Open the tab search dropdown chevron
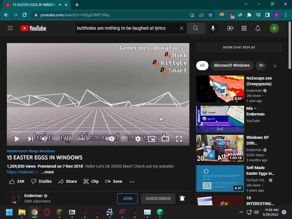This screenshot has height=219, width=292. [246, 4]
